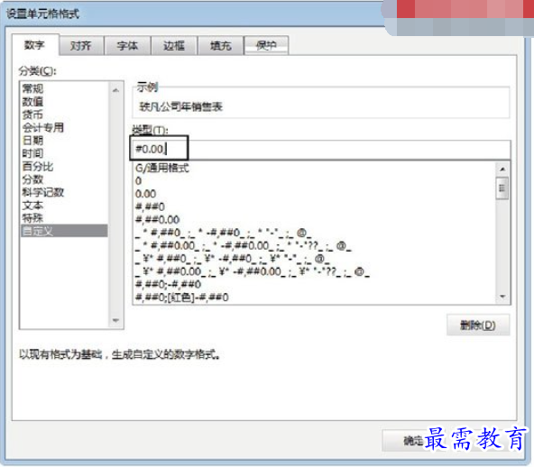Click the type list scrollbar thumb

(502, 188)
